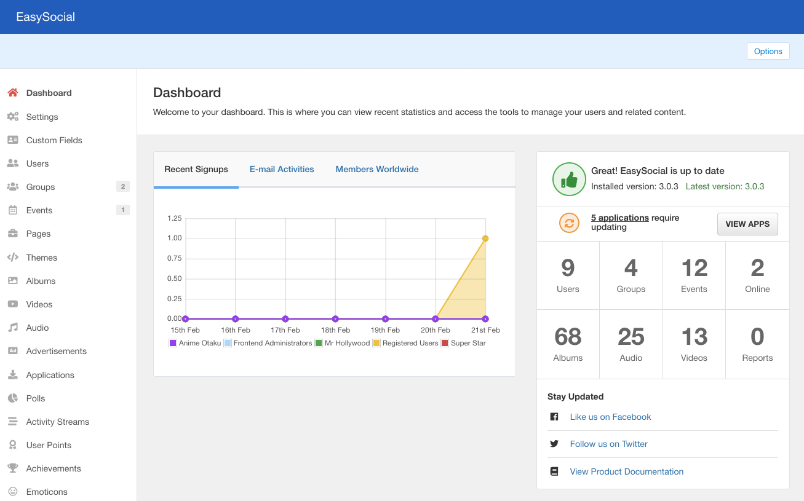The height and width of the screenshot is (501, 804).
Task: Open Like us on Facebook link
Action: pyautogui.click(x=610, y=417)
